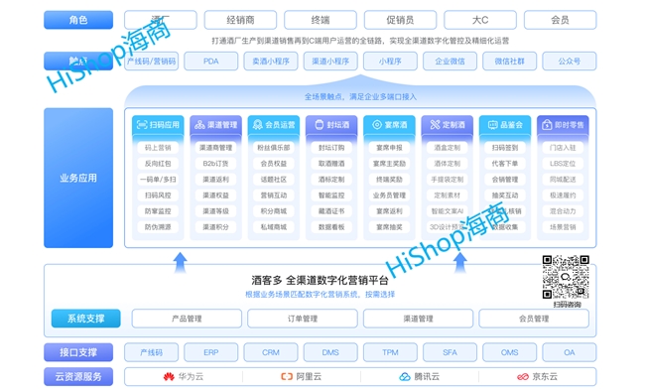
Task: Click the 品鉴会 header icon
Action: pyautogui.click(x=493, y=125)
